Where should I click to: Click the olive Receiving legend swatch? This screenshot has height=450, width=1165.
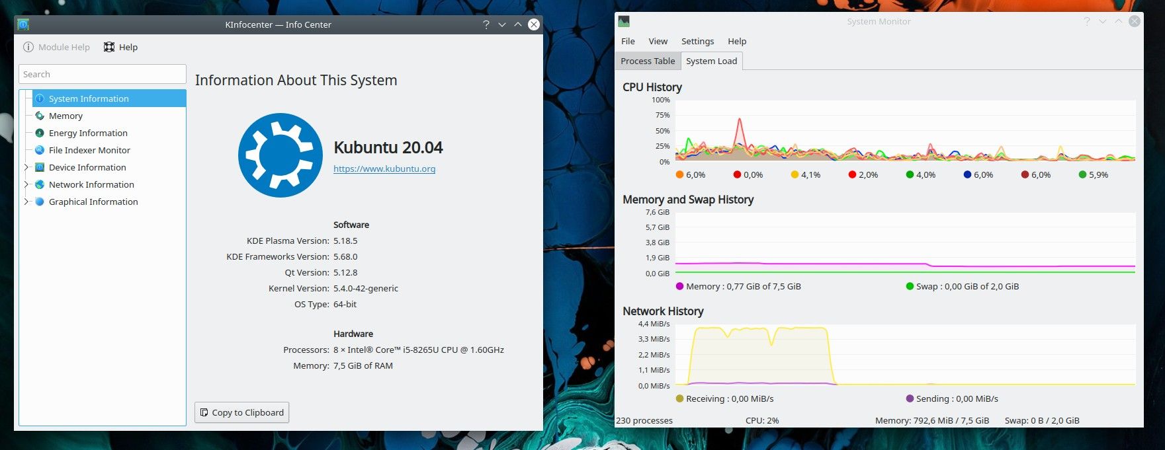pyautogui.click(x=679, y=398)
